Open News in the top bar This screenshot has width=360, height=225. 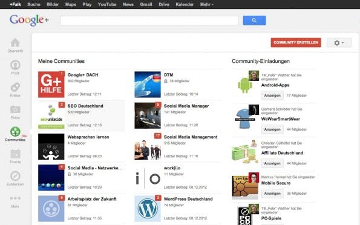coord(128,4)
